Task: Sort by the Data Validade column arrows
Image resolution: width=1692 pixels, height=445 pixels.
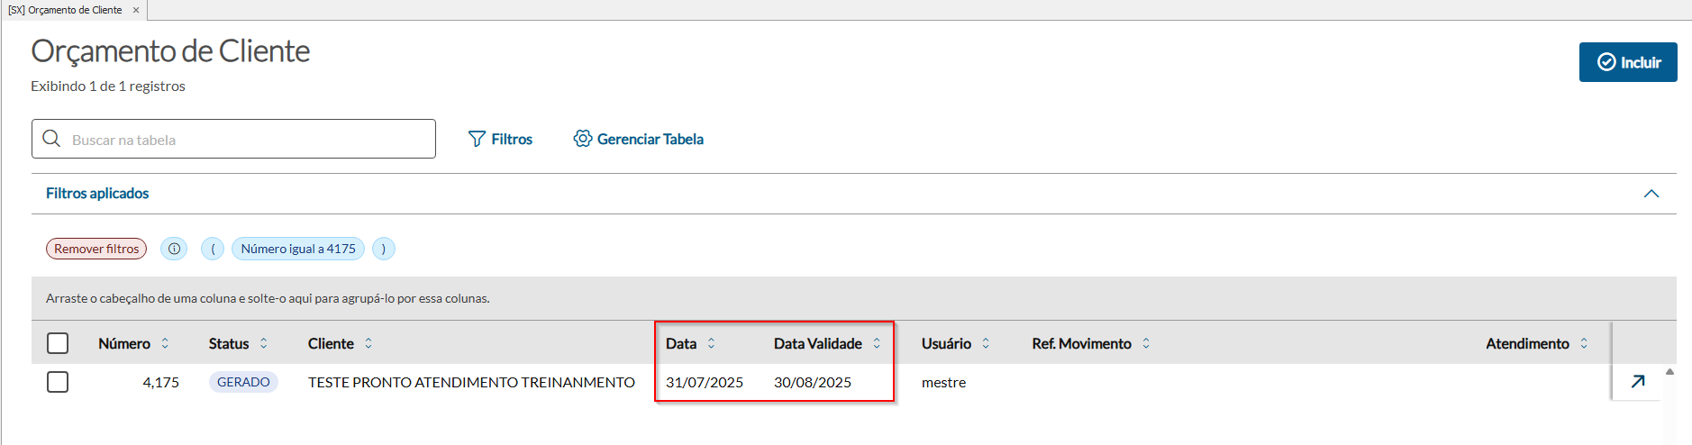Action: (877, 343)
